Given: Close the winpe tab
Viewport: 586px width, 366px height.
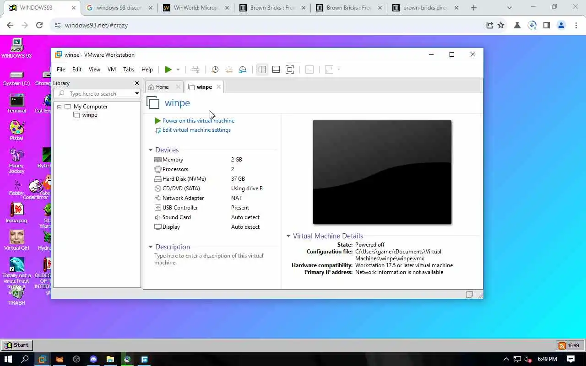Looking at the screenshot, I should (218, 87).
